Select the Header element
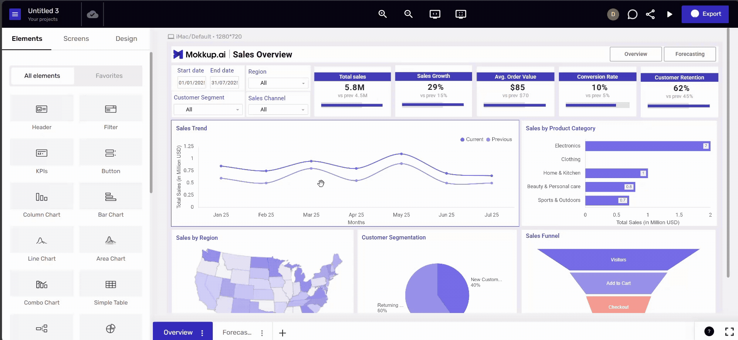The height and width of the screenshot is (340, 738). pyautogui.click(x=42, y=113)
